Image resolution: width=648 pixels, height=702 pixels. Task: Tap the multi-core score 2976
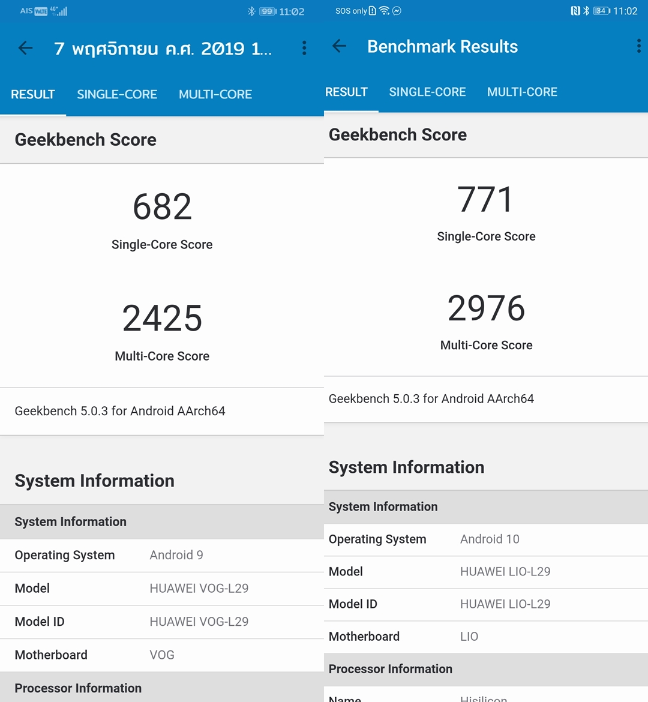click(486, 308)
